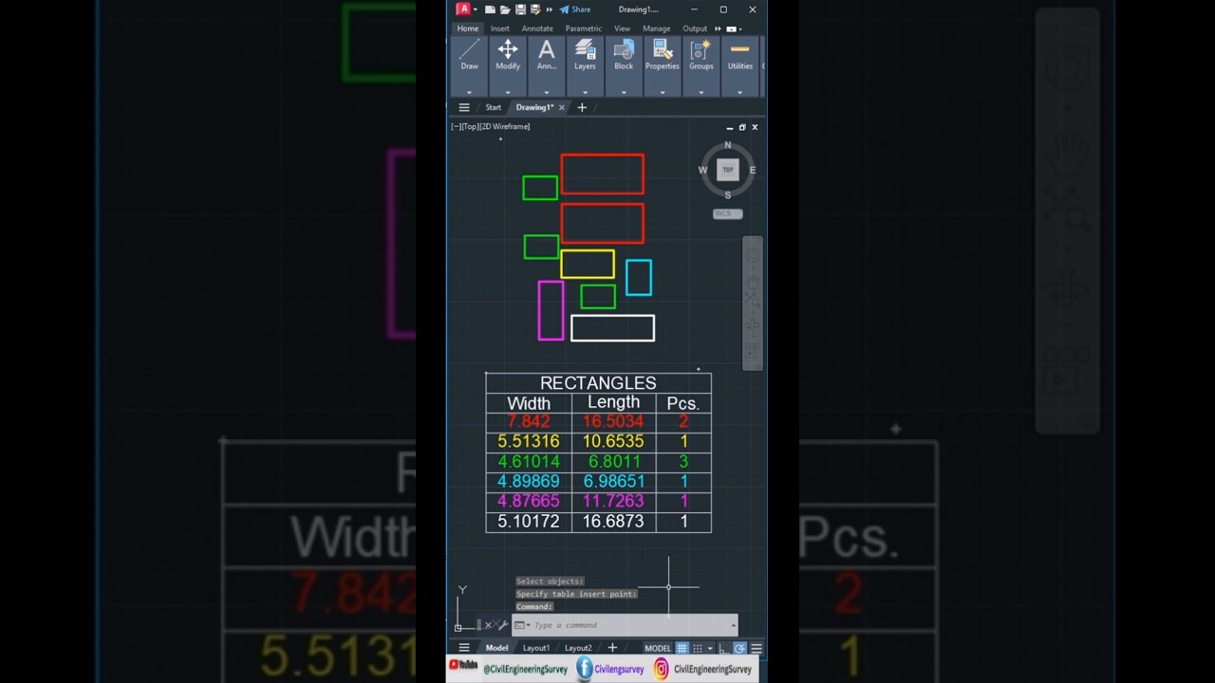Switch to the Output tab
The image size is (1215, 683).
click(x=695, y=28)
